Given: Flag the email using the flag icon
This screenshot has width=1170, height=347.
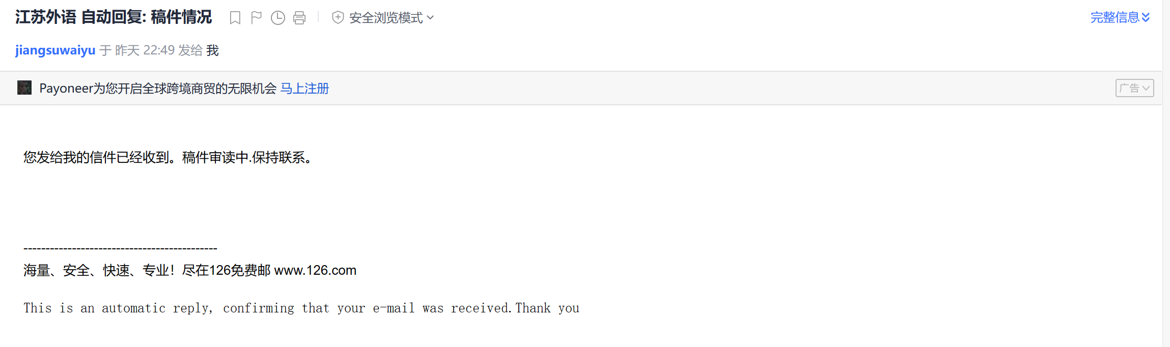Looking at the screenshot, I should (x=256, y=18).
